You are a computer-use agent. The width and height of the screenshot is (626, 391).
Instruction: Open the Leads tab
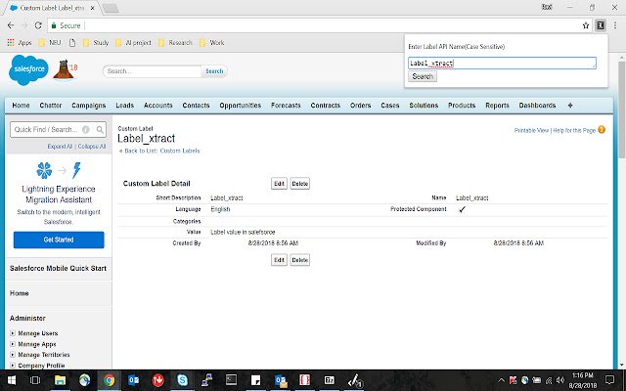point(125,106)
